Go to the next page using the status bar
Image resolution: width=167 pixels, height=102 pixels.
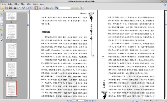coord(87,101)
